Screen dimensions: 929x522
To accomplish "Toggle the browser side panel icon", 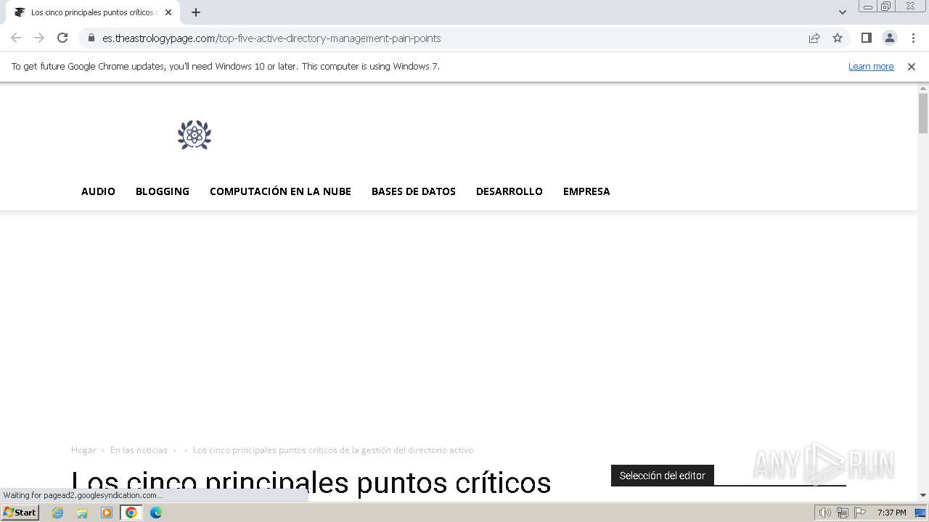I will click(867, 38).
